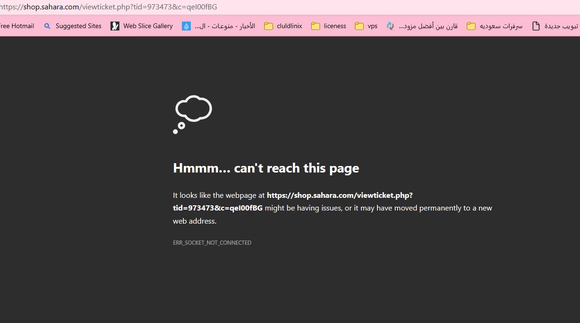Click the page icon of تبويب جديدة

536,26
